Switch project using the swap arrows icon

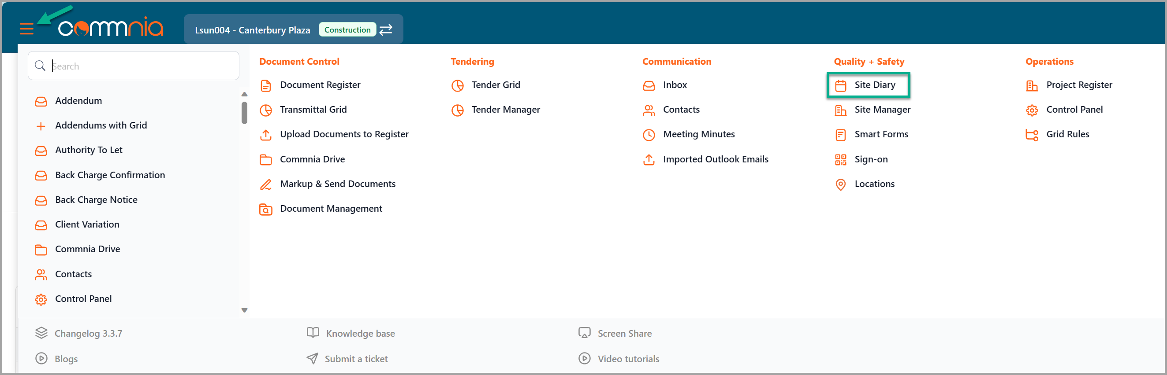tap(385, 30)
